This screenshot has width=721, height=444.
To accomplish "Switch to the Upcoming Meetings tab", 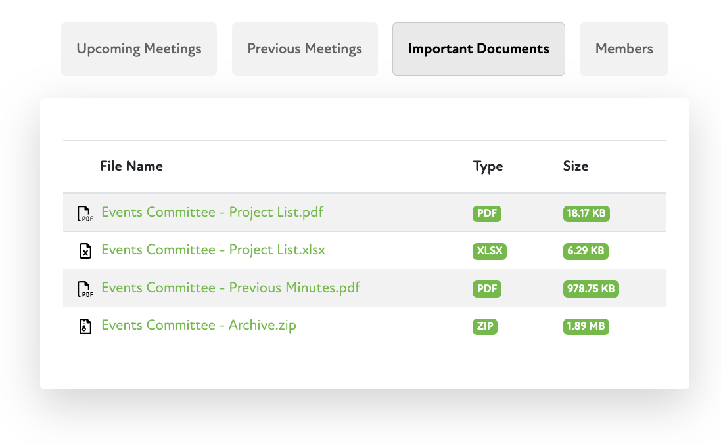I will click(x=139, y=49).
